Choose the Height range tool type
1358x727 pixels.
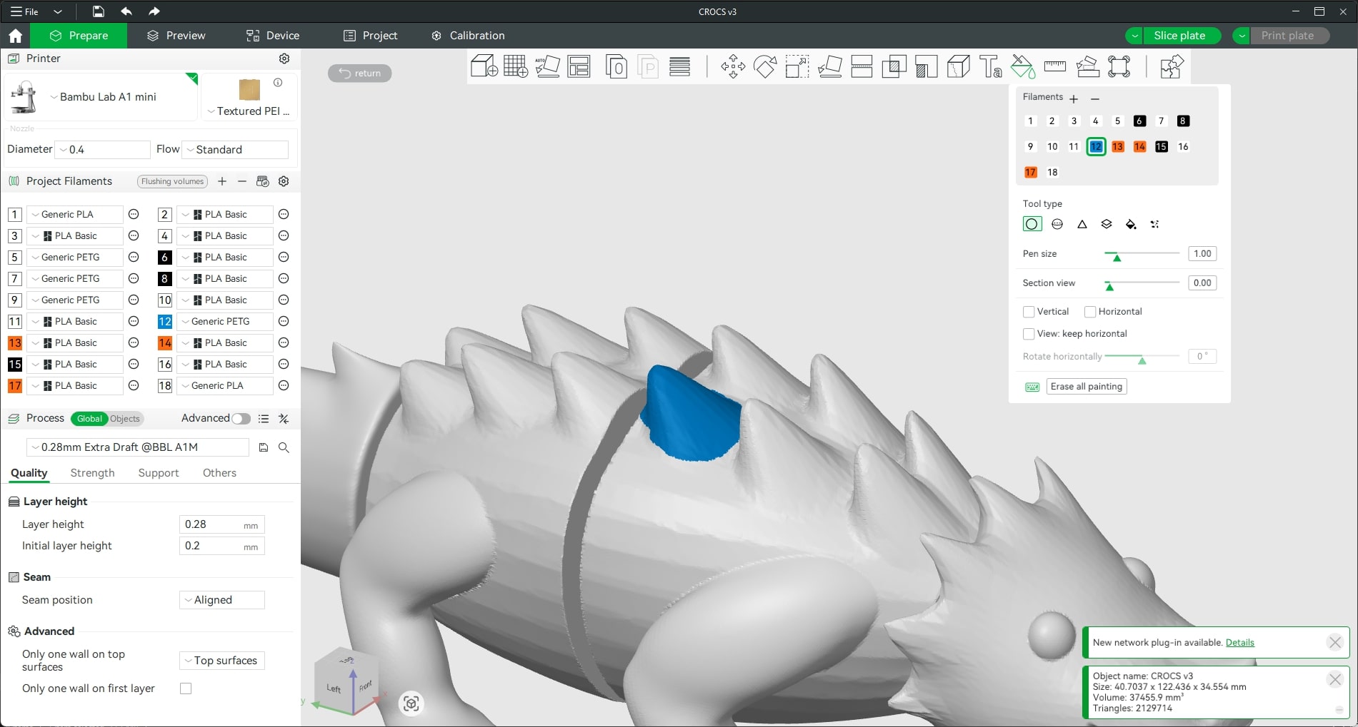point(1107,224)
